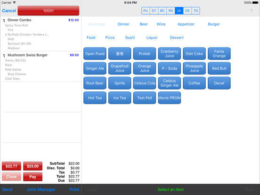Open the Burger category
Viewport: 260px width, 195px height.
[x=214, y=24]
